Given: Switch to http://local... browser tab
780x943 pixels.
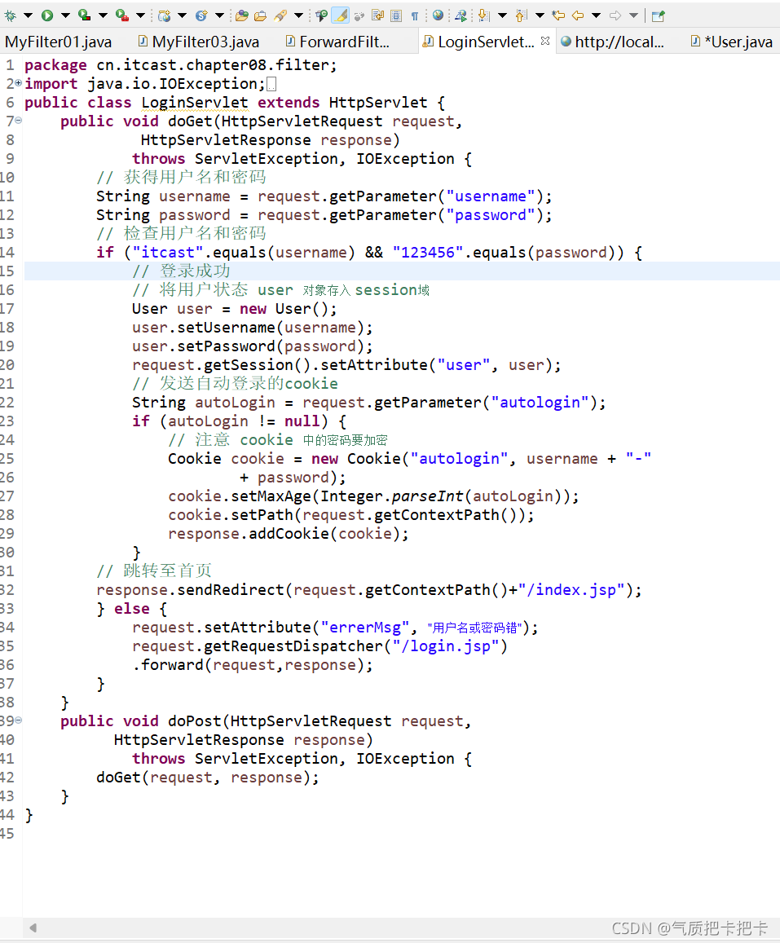Looking at the screenshot, I should 612,42.
